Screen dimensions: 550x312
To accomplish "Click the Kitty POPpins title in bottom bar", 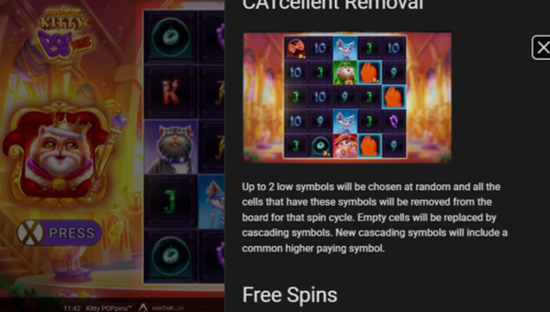I will [x=109, y=309].
